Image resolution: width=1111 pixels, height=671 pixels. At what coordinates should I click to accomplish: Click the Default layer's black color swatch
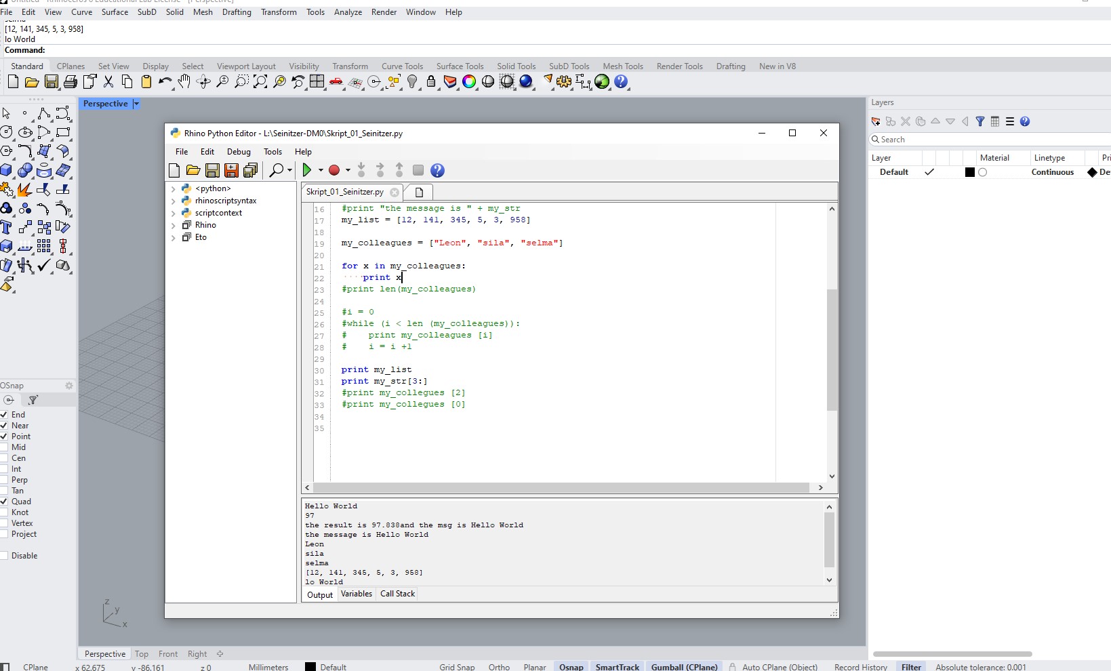tap(969, 172)
